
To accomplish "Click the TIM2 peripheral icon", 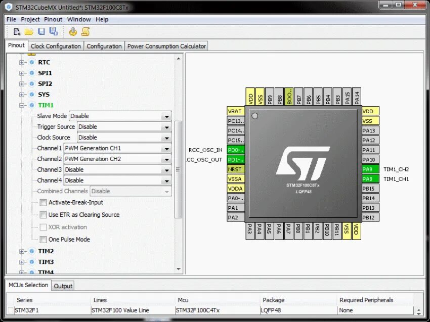I will coord(32,251).
